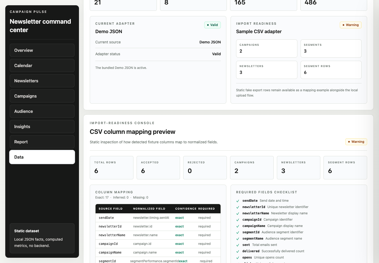Image resolution: width=379 pixels, height=263 pixels.
Task: Click the CSV column mapping preview heading
Action: coord(132,132)
